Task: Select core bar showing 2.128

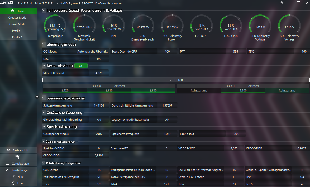Action: point(65,90)
